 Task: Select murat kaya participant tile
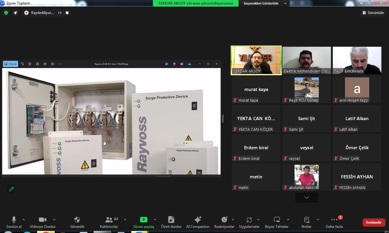click(x=256, y=89)
